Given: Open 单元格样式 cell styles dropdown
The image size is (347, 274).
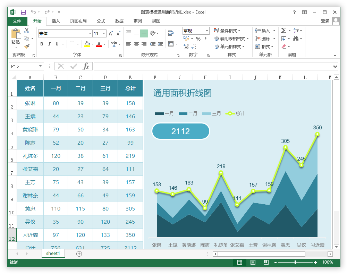Looking at the screenshot, I should click(229, 46).
